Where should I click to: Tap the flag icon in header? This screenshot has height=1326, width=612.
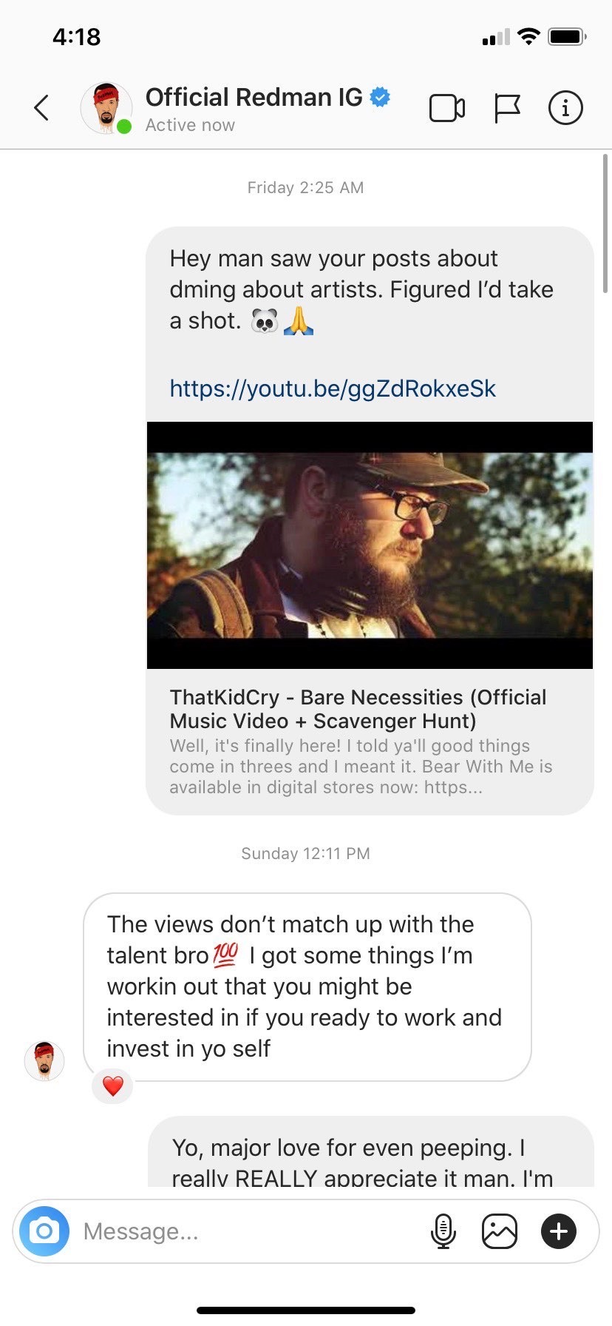(507, 108)
